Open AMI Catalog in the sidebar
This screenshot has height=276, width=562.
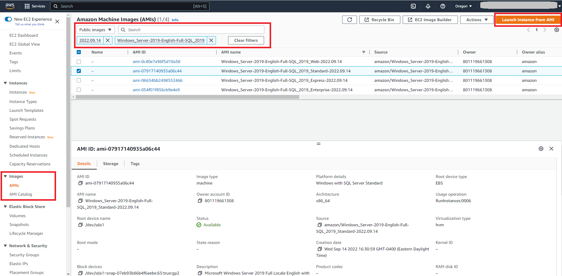21,194
